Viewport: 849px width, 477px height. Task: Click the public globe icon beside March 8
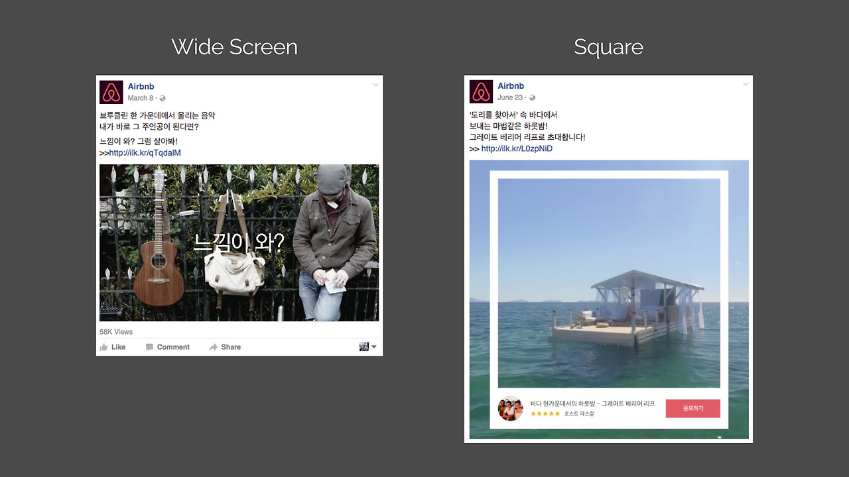click(x=163, y=99)
